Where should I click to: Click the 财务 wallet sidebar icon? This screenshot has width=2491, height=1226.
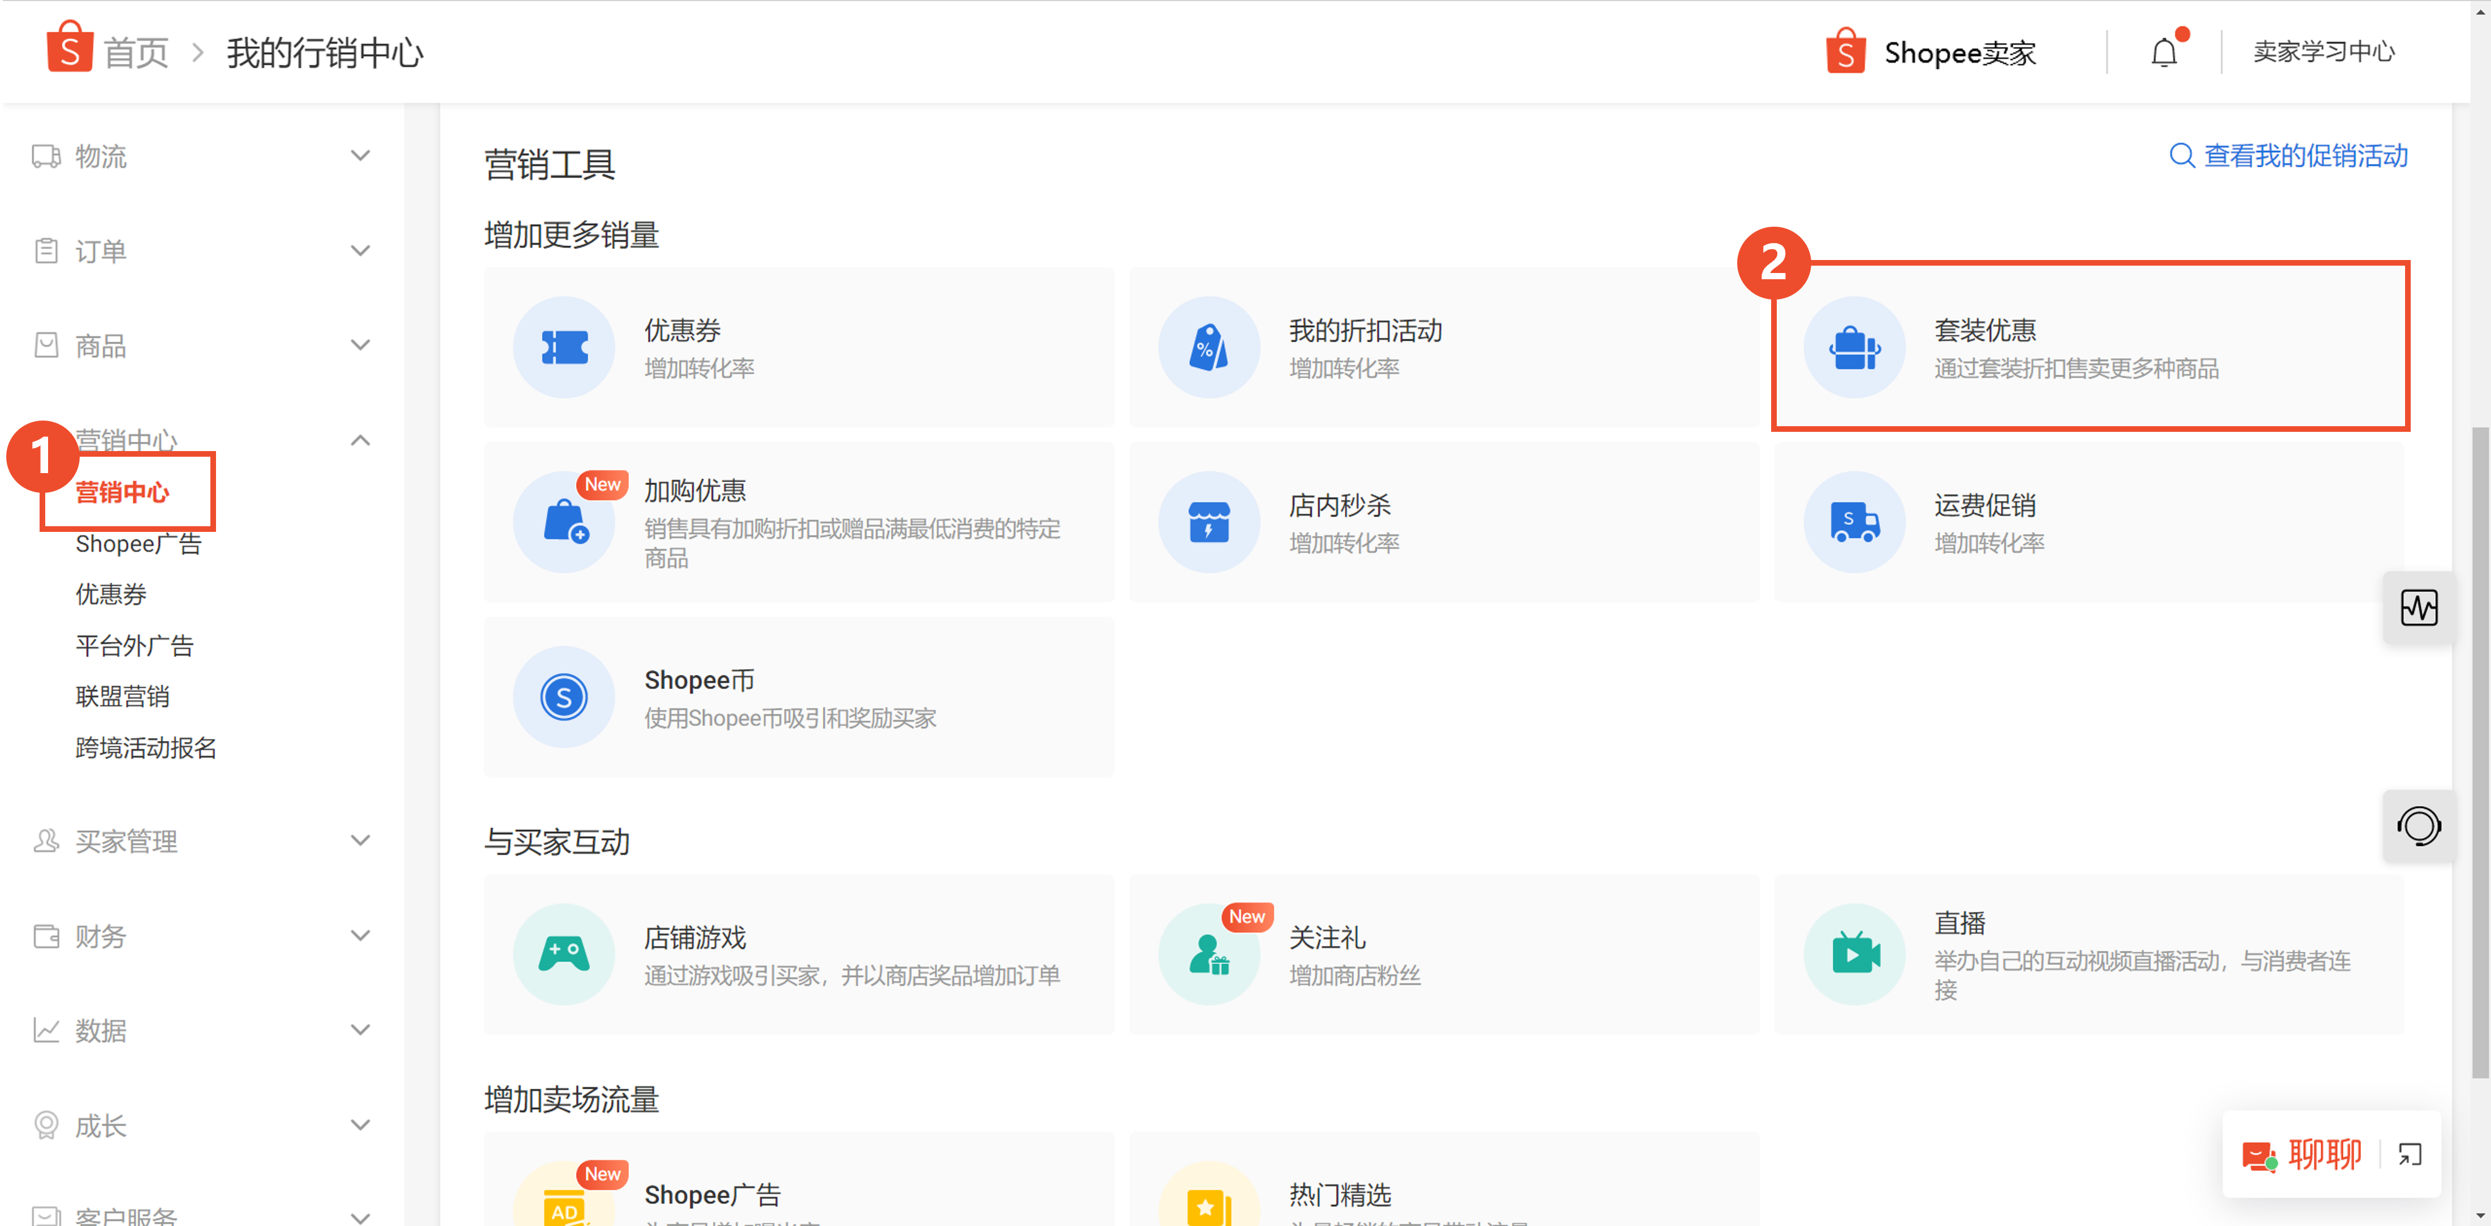click(45, 935)
